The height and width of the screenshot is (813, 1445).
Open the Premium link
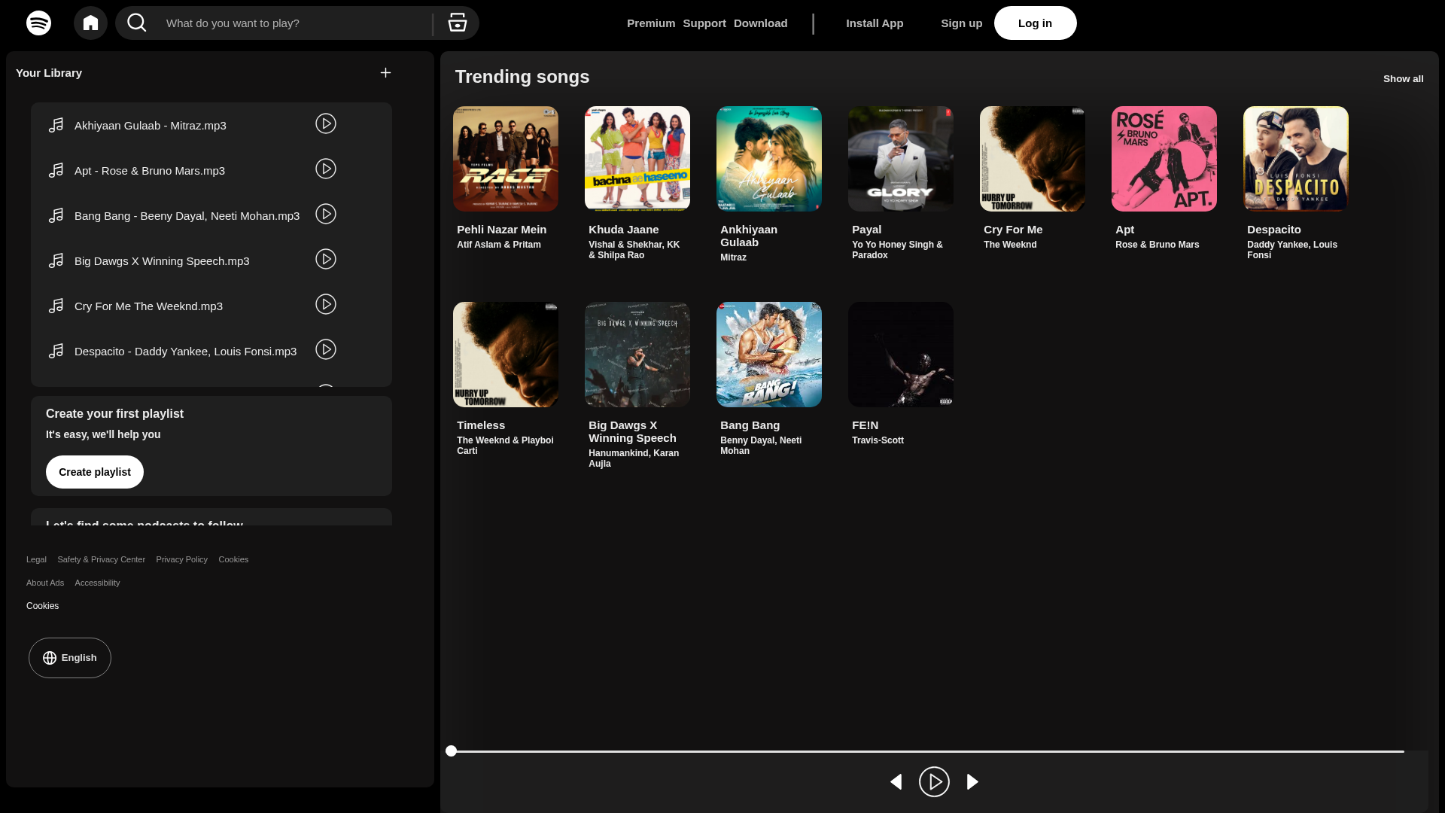651,23
